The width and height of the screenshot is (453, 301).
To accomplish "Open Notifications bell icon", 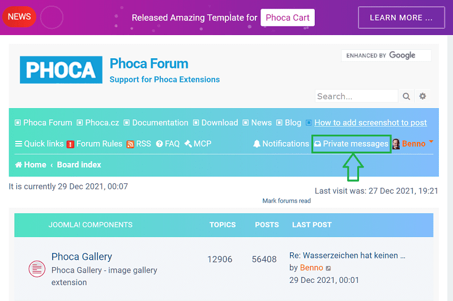I will point(257,144).
